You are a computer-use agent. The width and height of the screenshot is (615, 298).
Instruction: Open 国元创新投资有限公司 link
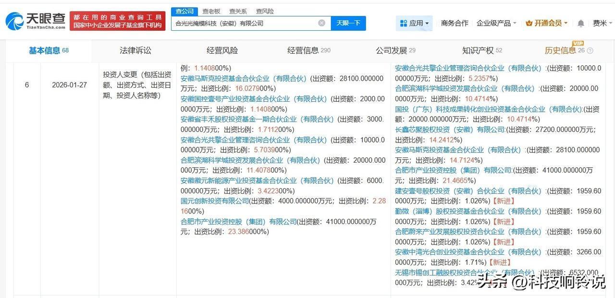pyautogui.click(x=215, y=201)
